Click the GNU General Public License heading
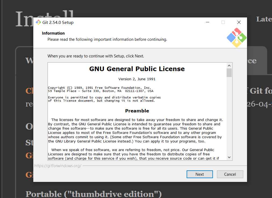 (x=137, y=69)
